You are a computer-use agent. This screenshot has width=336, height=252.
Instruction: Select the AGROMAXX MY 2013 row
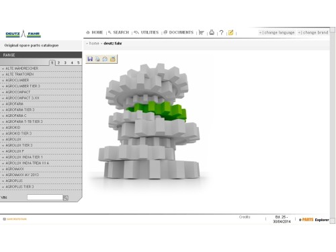click(x=41, y=175)
